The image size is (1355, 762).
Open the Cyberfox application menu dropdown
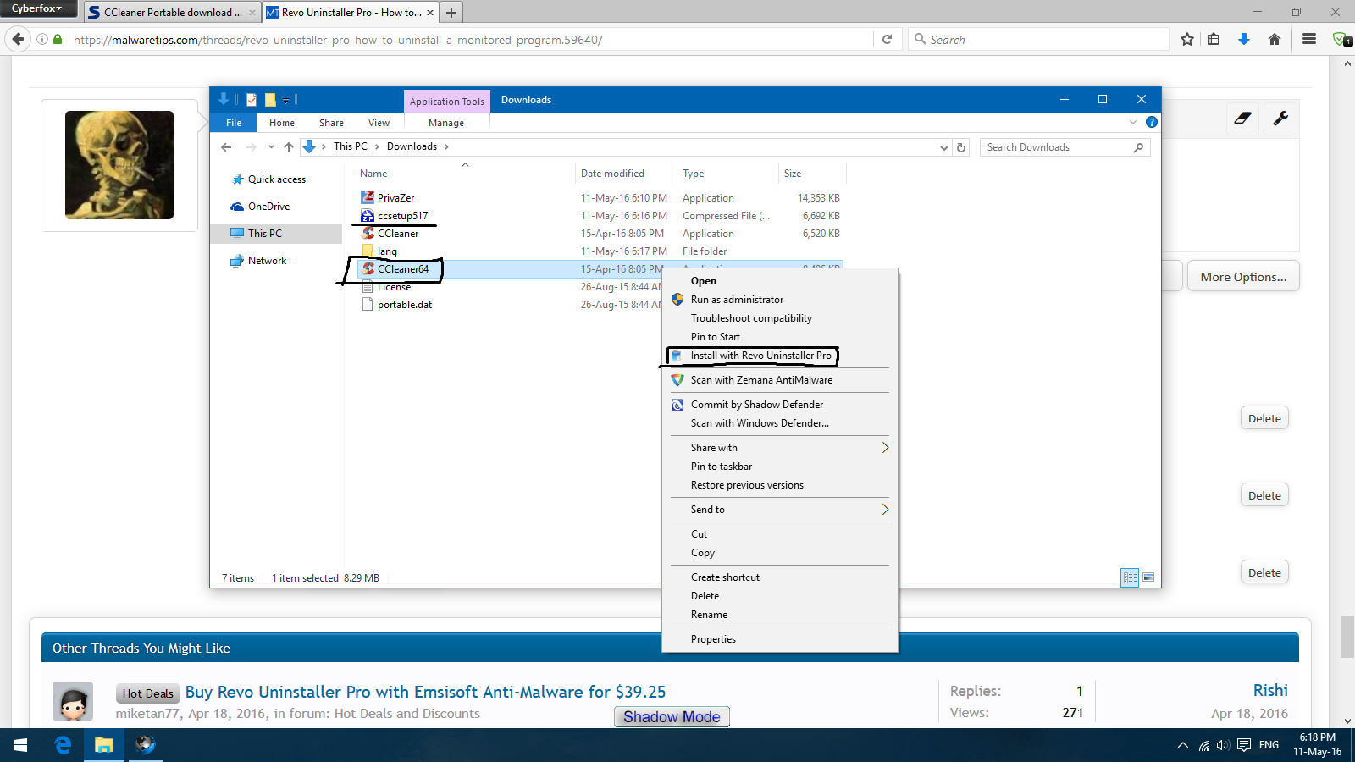pyautogui.click(x=37, y=8)
